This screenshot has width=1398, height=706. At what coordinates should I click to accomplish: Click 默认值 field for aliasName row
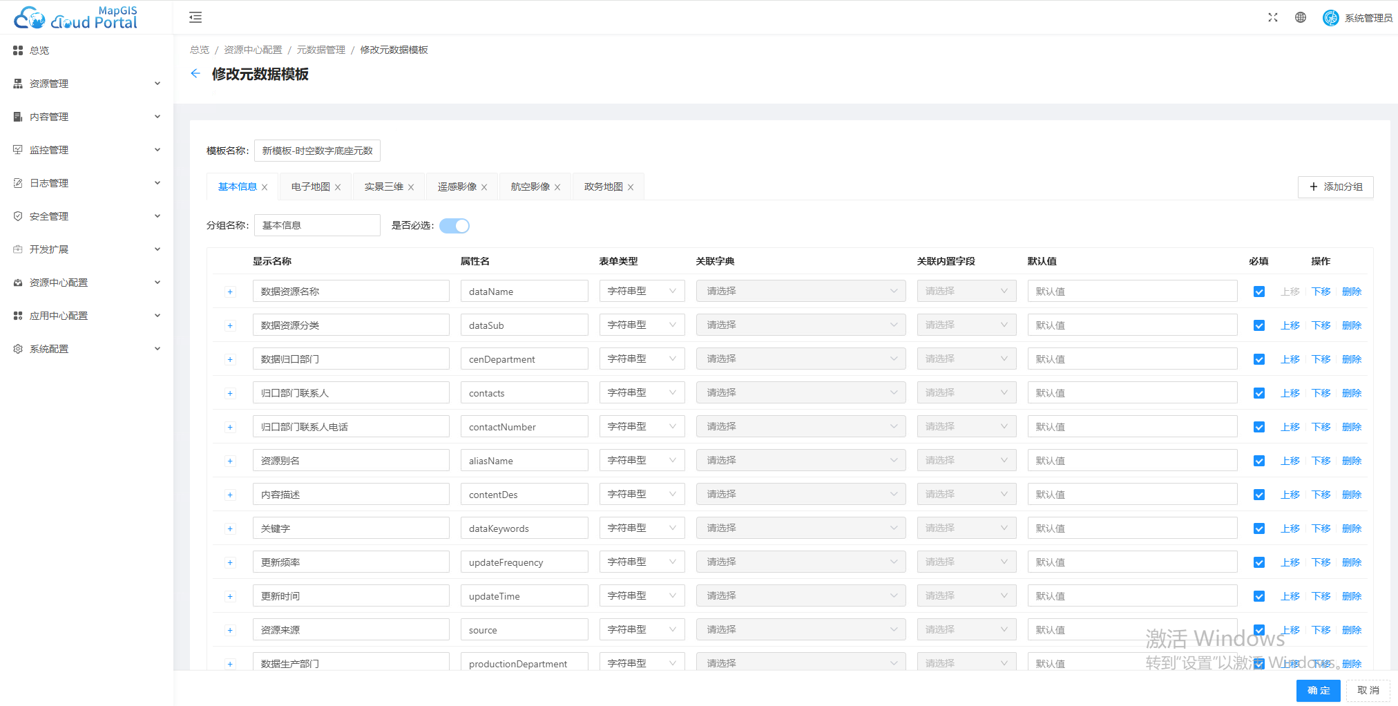pos(1132,460)
